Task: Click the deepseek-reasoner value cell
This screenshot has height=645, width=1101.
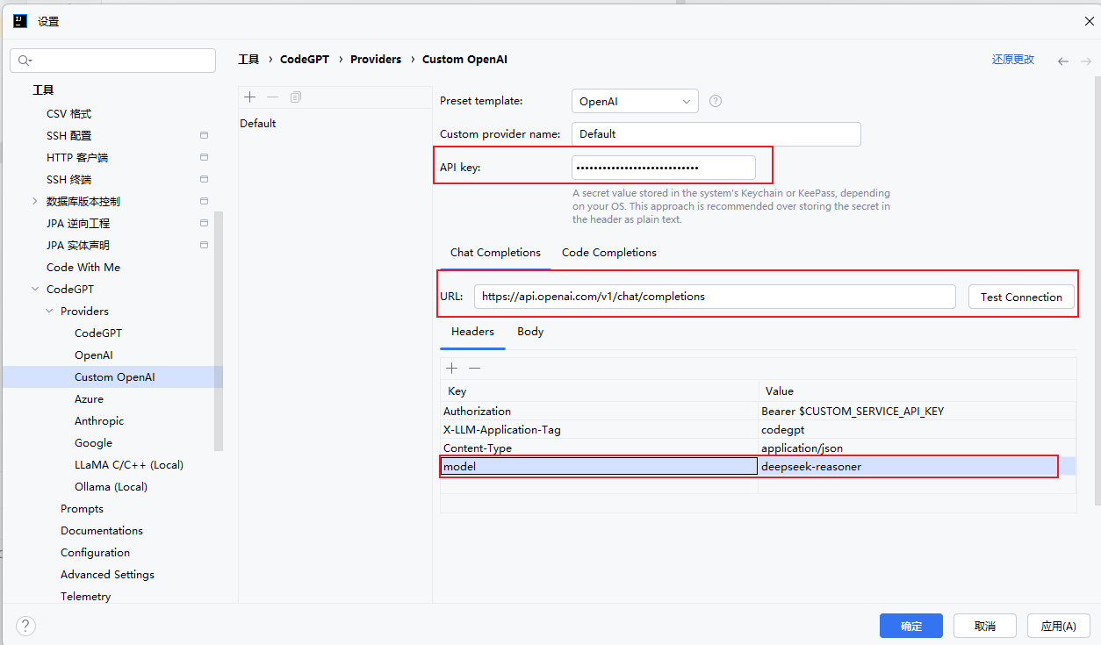Action: (917, 467)
